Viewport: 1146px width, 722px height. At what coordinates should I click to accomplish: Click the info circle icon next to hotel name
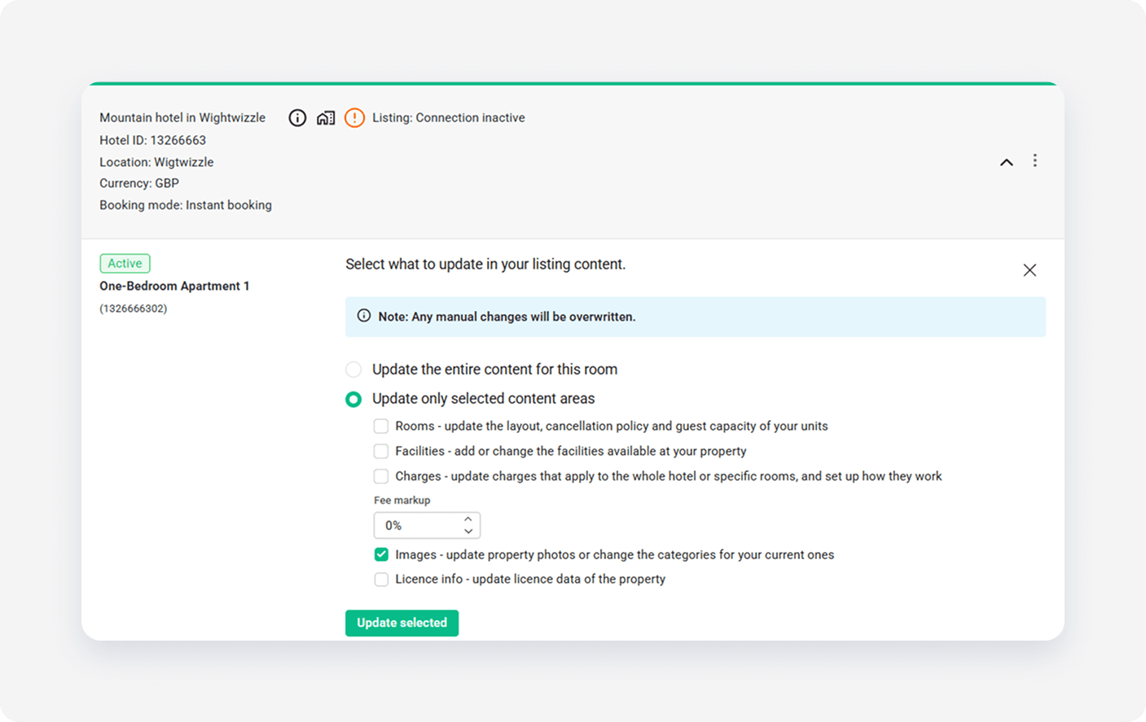[297, 118]
